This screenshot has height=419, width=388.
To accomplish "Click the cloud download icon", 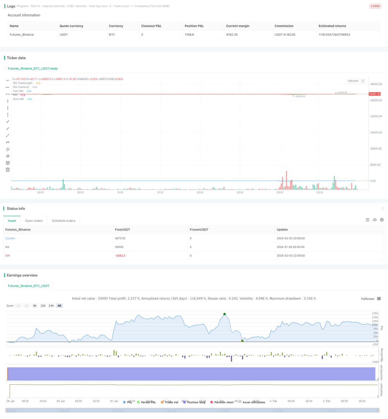I will tap(375, 220).
